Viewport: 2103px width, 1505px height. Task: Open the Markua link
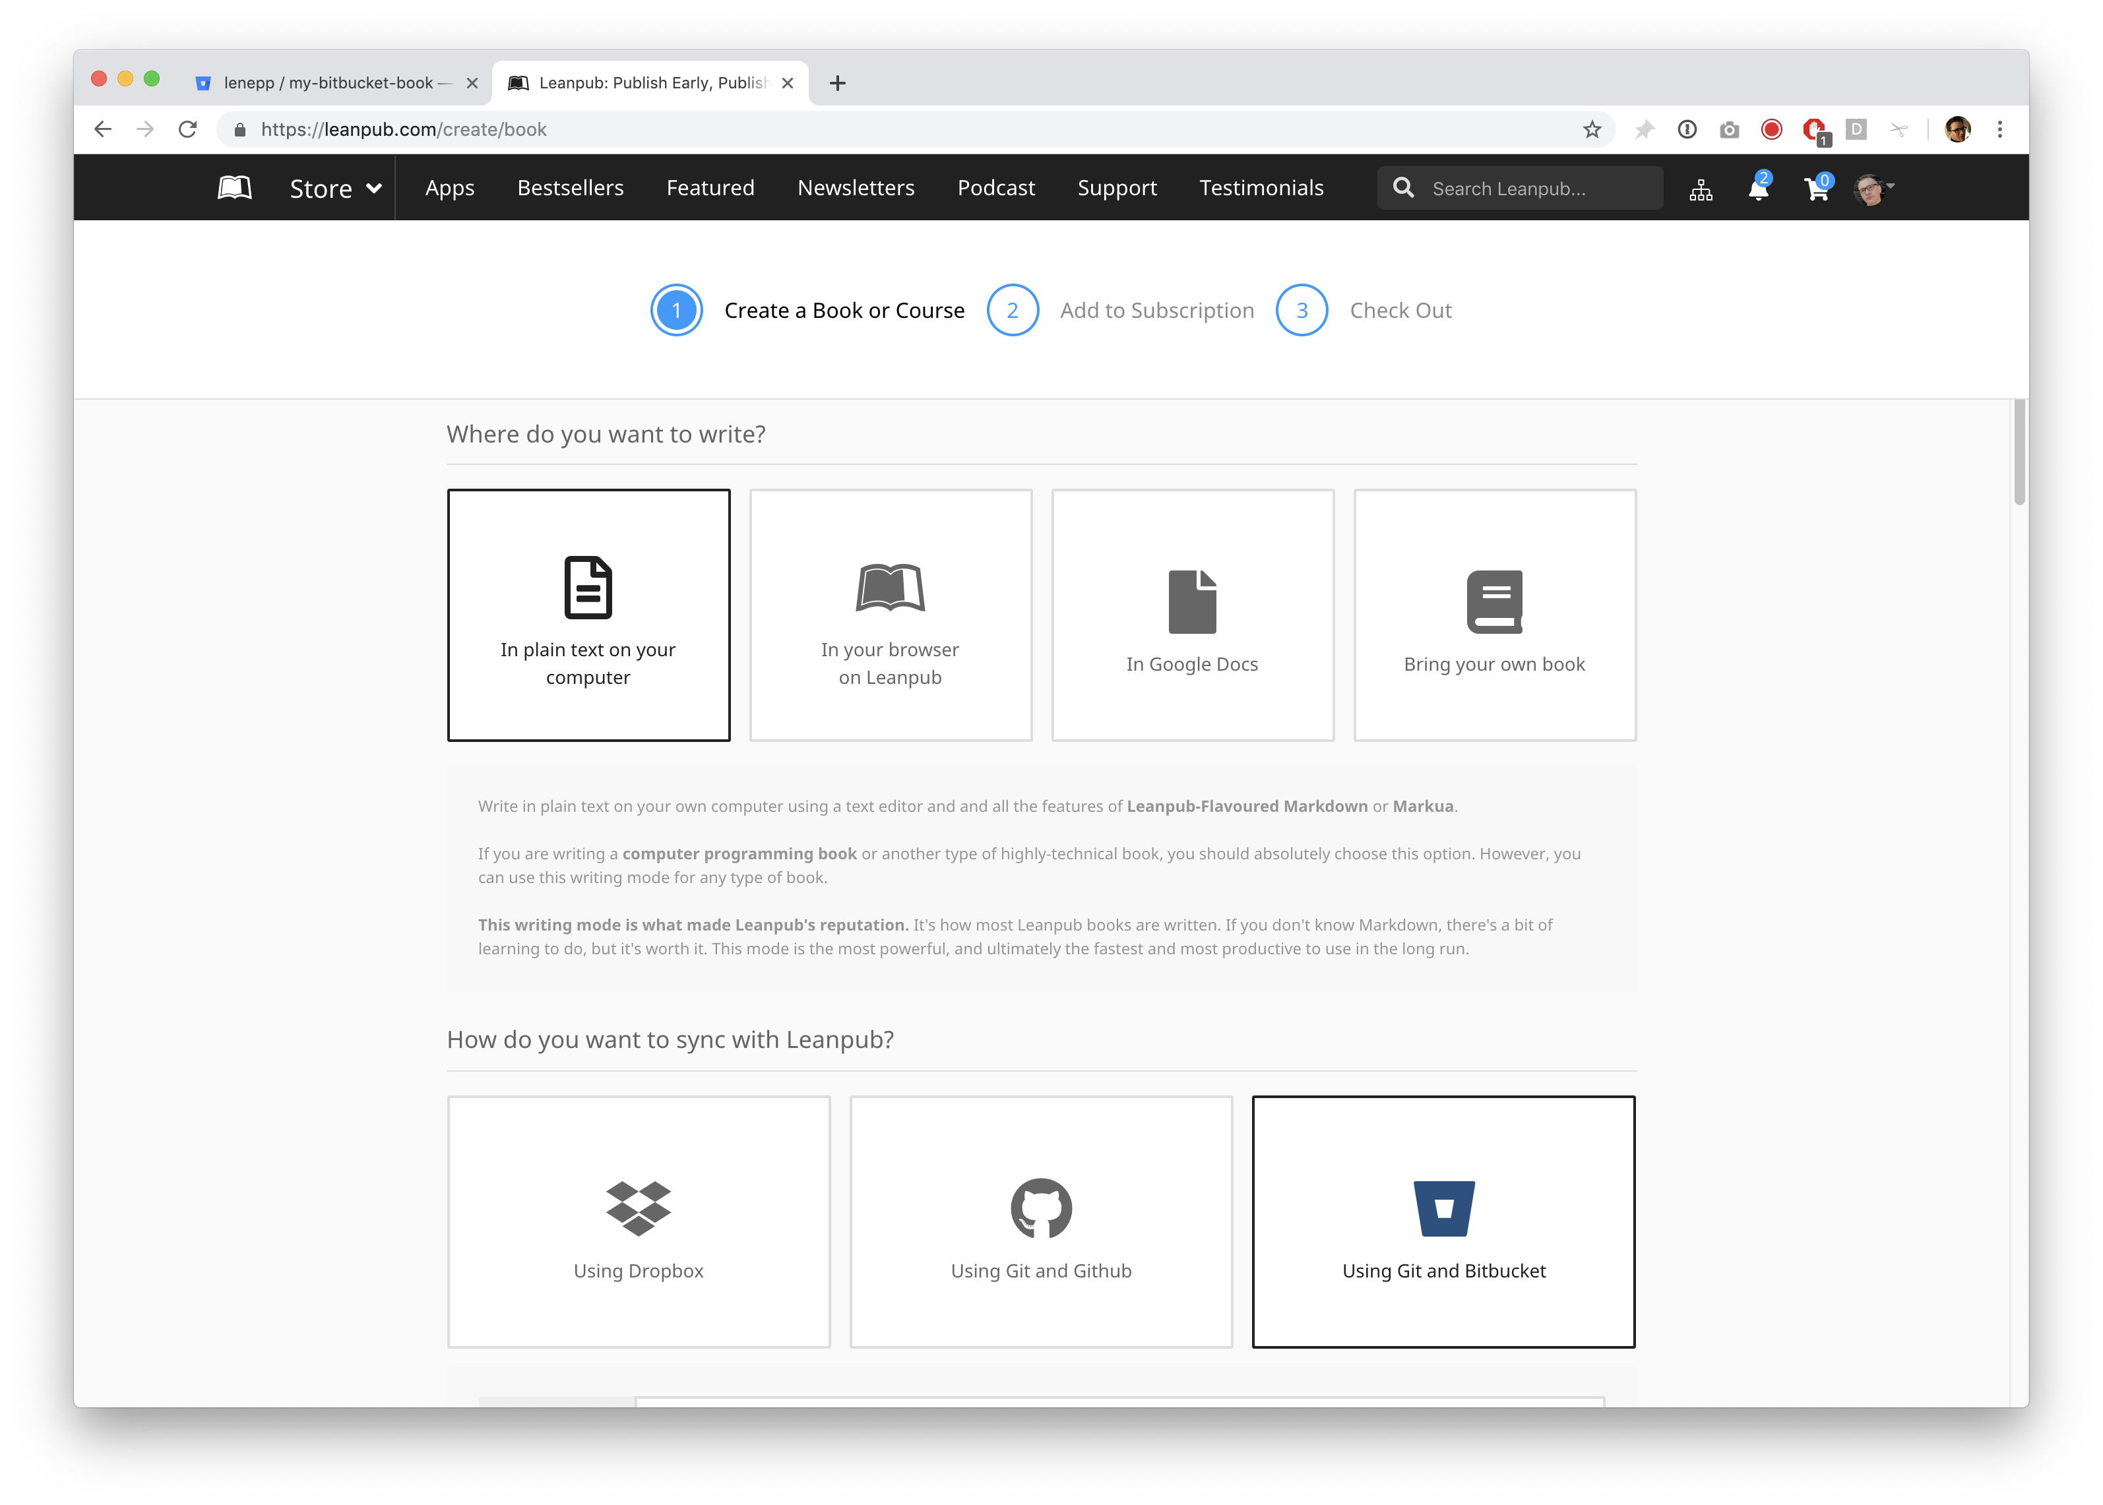(1423, 806)
